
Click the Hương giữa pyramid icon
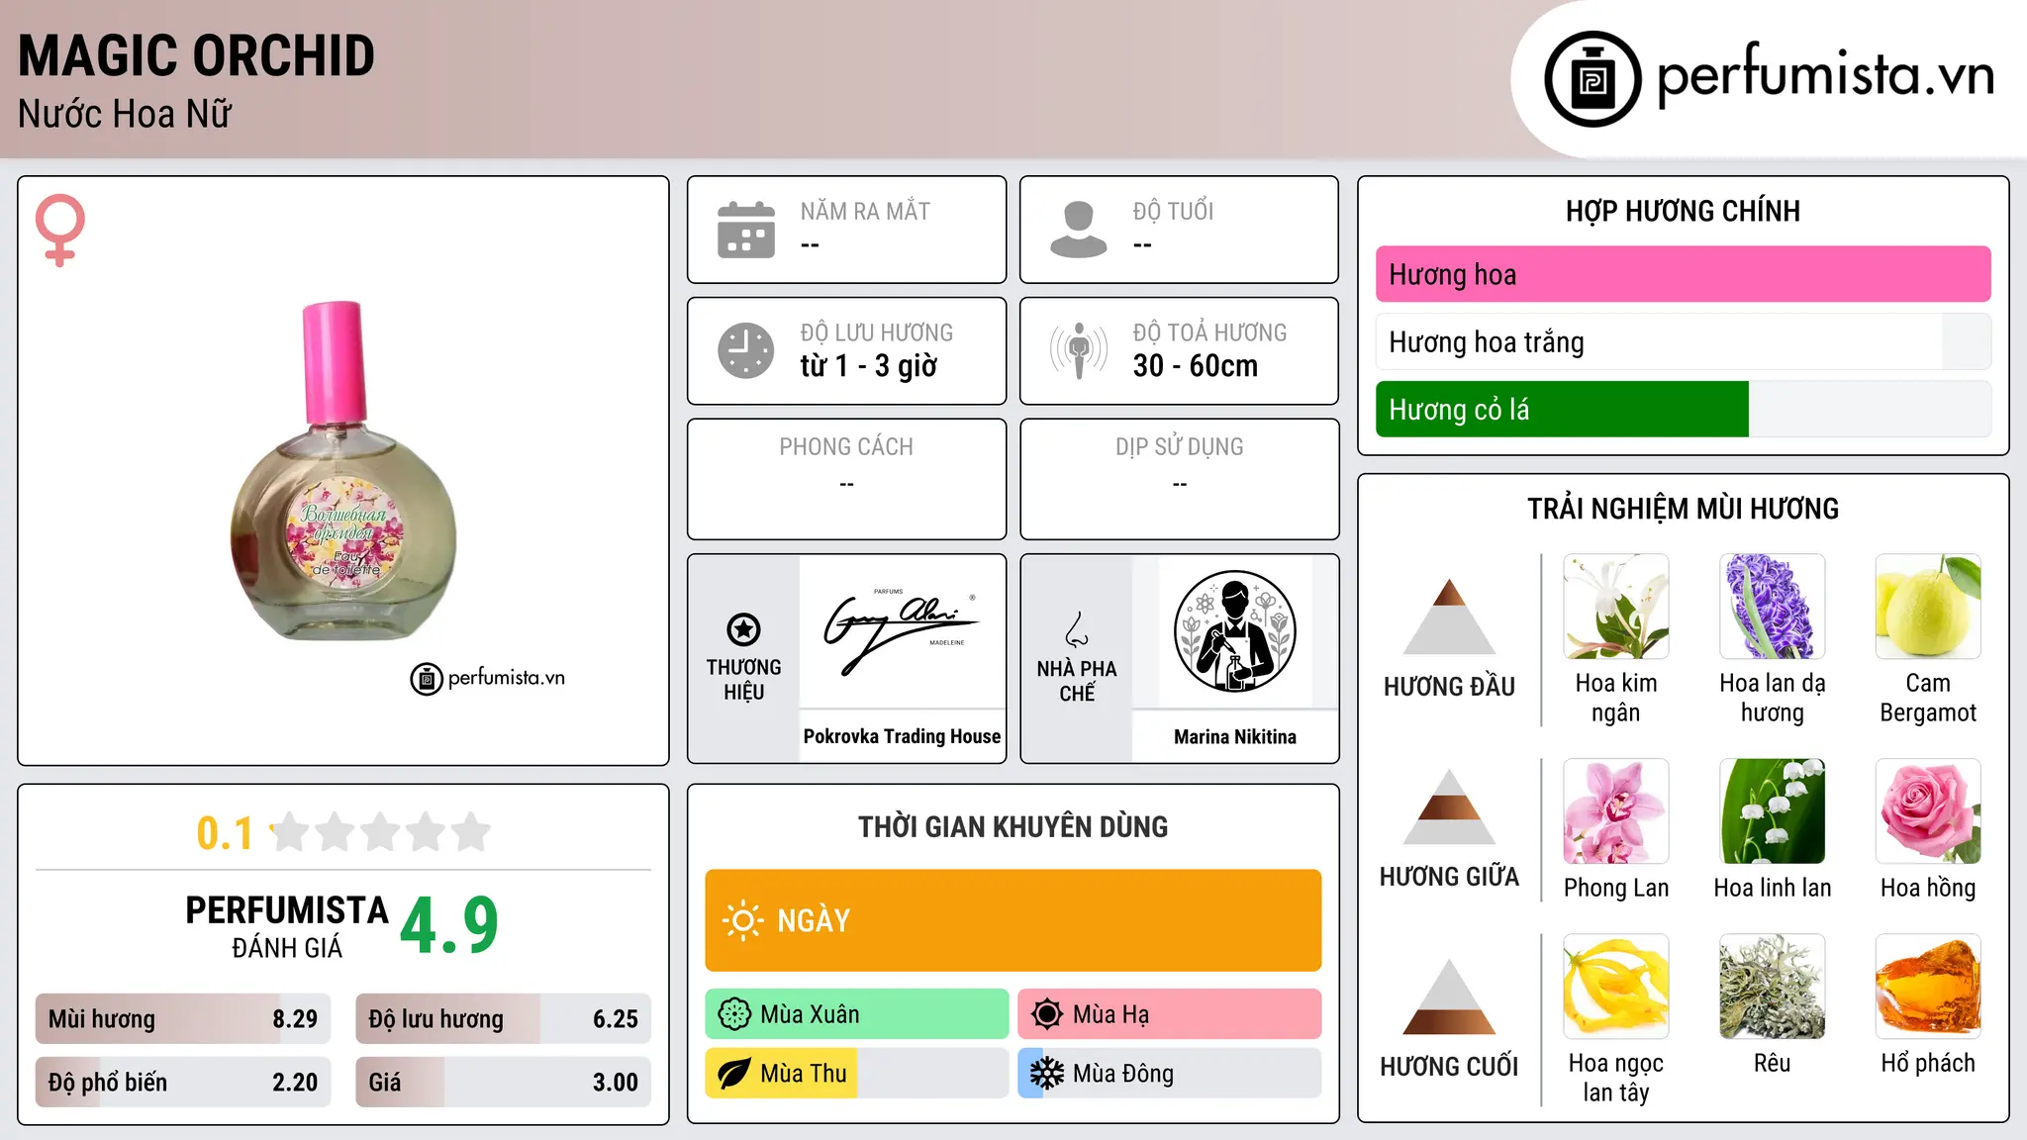tap(1449, 807)
